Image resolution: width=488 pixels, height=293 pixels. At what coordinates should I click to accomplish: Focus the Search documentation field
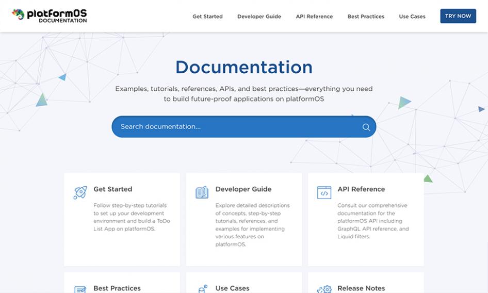pos(243,127)
